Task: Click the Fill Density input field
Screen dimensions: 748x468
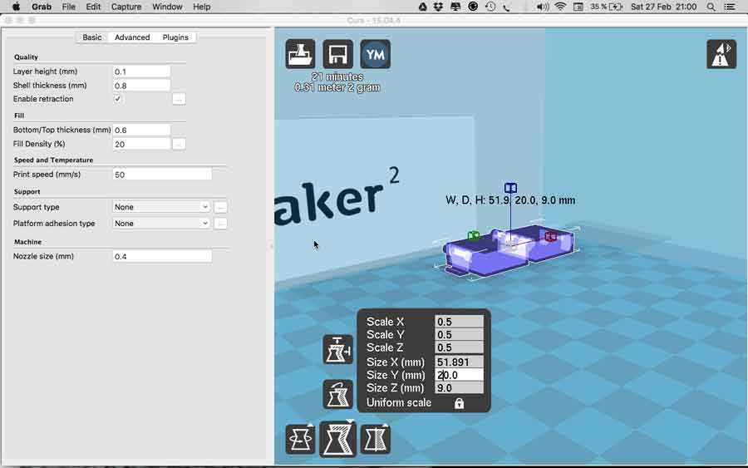Action: click(x=141, y=144)
